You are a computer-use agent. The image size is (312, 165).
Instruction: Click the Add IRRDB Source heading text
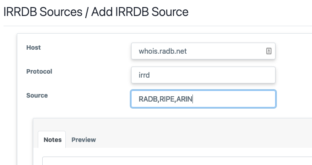(140, 12)
